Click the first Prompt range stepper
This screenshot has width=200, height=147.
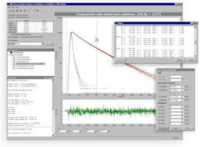coord(67,131)
